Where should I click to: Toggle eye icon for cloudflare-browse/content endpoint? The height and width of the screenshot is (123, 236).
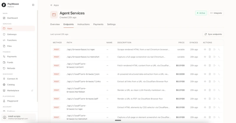pyautogui.click(x=205, y=66)
